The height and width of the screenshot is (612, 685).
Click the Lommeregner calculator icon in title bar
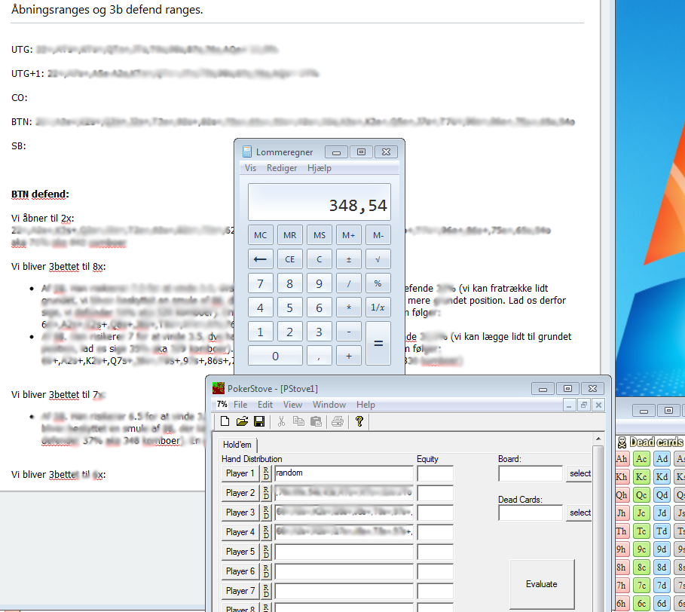point(247,151)
